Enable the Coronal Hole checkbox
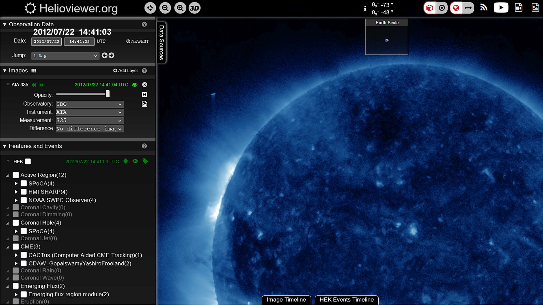This screenshot has width=543, height=305. point(16,223)
